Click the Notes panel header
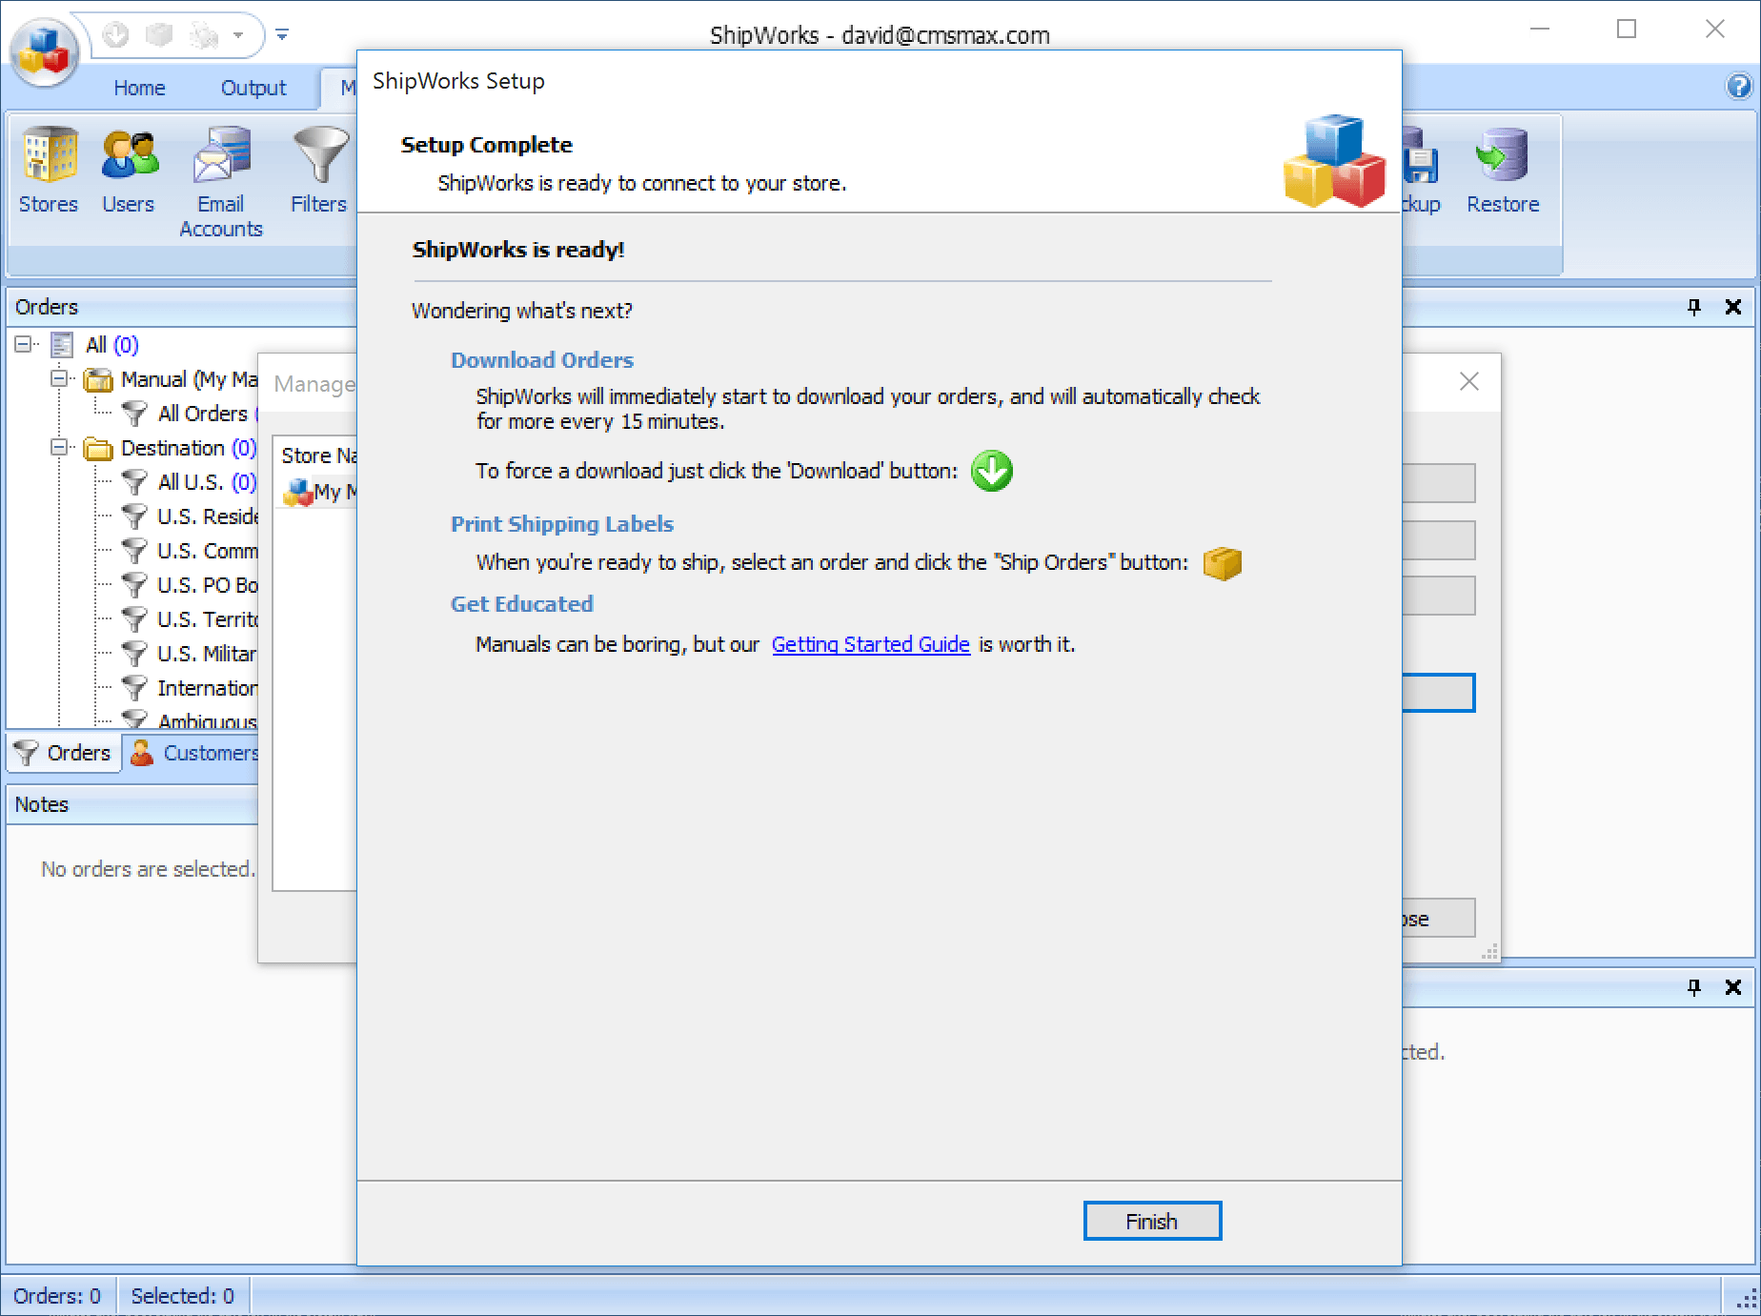 pyautogui.click(x=132, y=804)
